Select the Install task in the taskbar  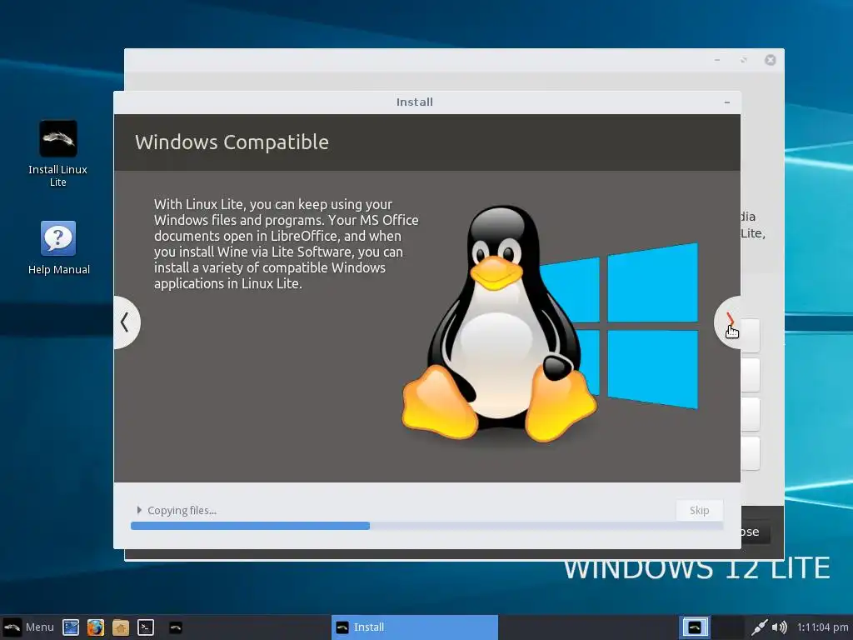[x=415, y=627]
